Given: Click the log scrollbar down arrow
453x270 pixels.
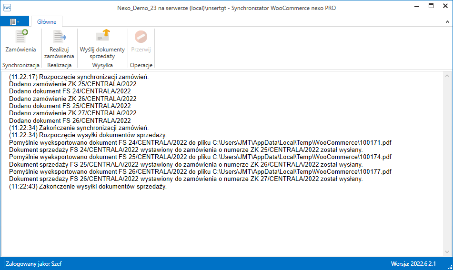Looking at the screenshot, I should pyautogui.click(x=447, y=252).
